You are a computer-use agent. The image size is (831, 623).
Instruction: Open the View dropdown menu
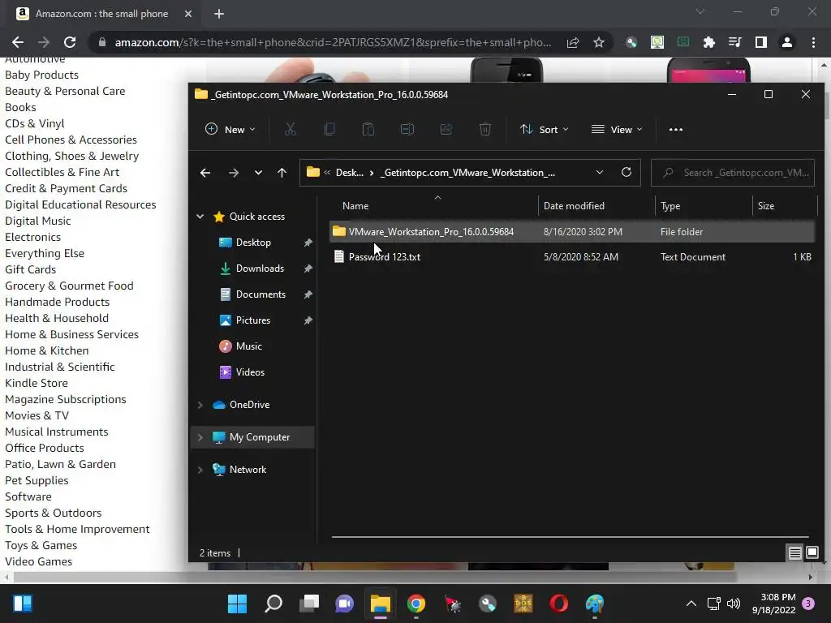point(617,129)
